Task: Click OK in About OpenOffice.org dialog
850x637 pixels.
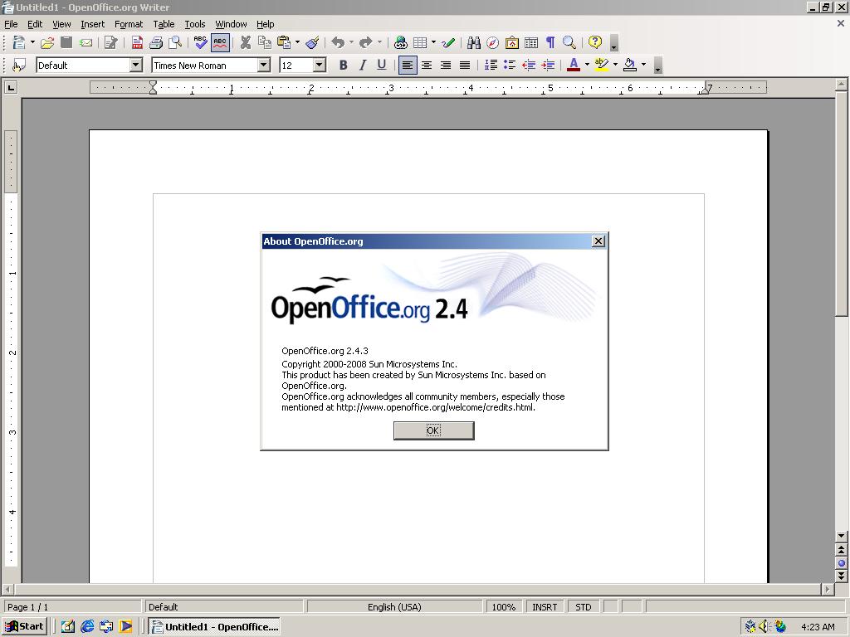Action: point(433,430)
